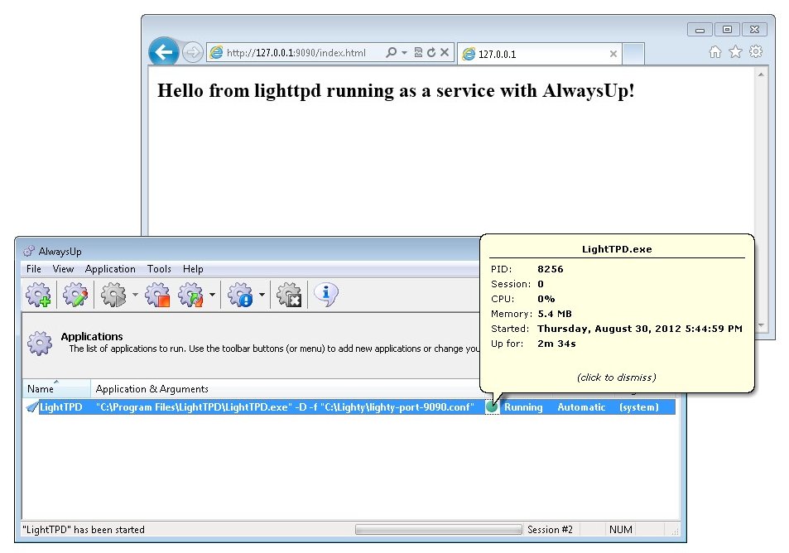Open the Help menu in AlwaysUp
Viewport: 789px width, 553px height.
(x=193, y=269)
